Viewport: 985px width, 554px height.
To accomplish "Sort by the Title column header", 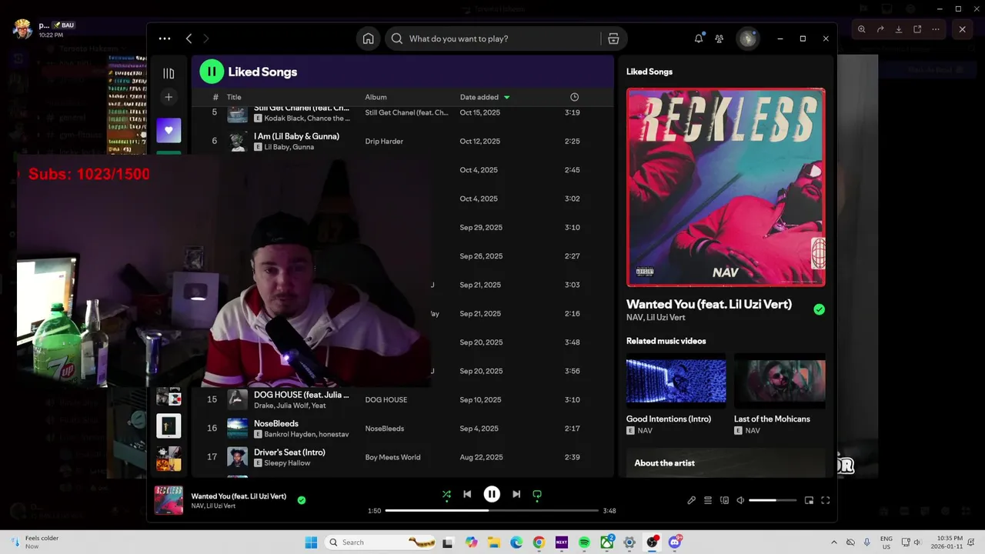I will click(234, 97).
